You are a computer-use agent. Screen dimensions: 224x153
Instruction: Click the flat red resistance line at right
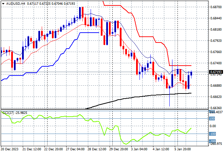pyautogui.click(x=180, y=66)
